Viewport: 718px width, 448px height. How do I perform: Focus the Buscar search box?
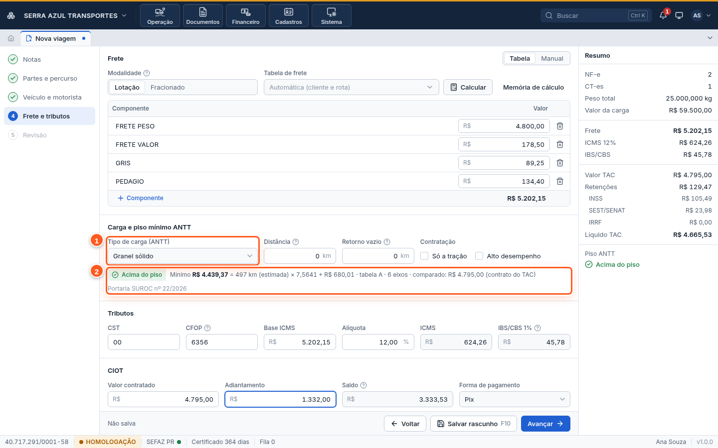(x=596, y=15)
